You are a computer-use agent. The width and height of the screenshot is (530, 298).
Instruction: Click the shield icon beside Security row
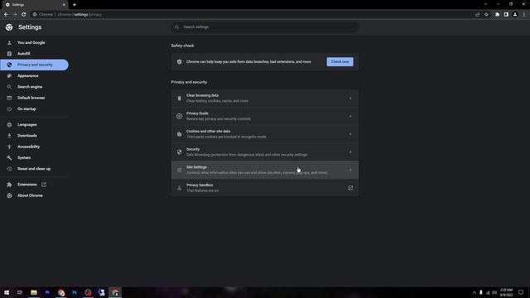(x=179, y=152)
